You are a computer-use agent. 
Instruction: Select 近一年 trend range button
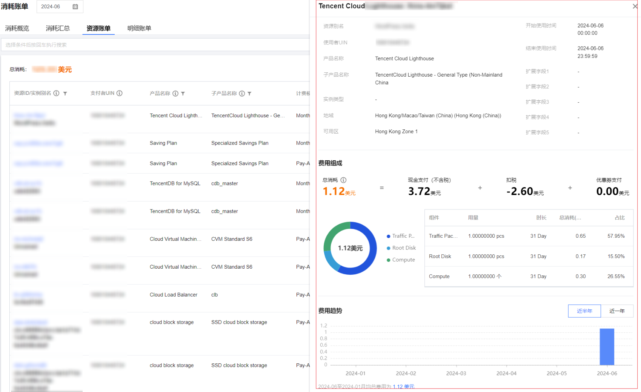(617, 311)
